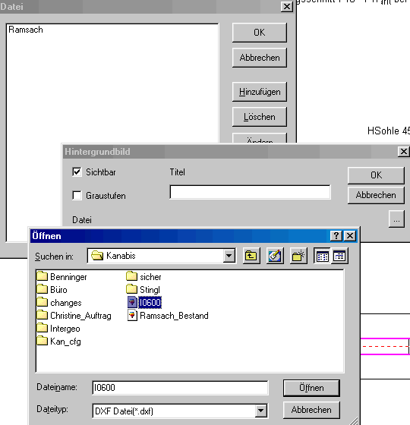Click into the Titel text field
Screen dimensions: 410x425
[x=250, y=192]
